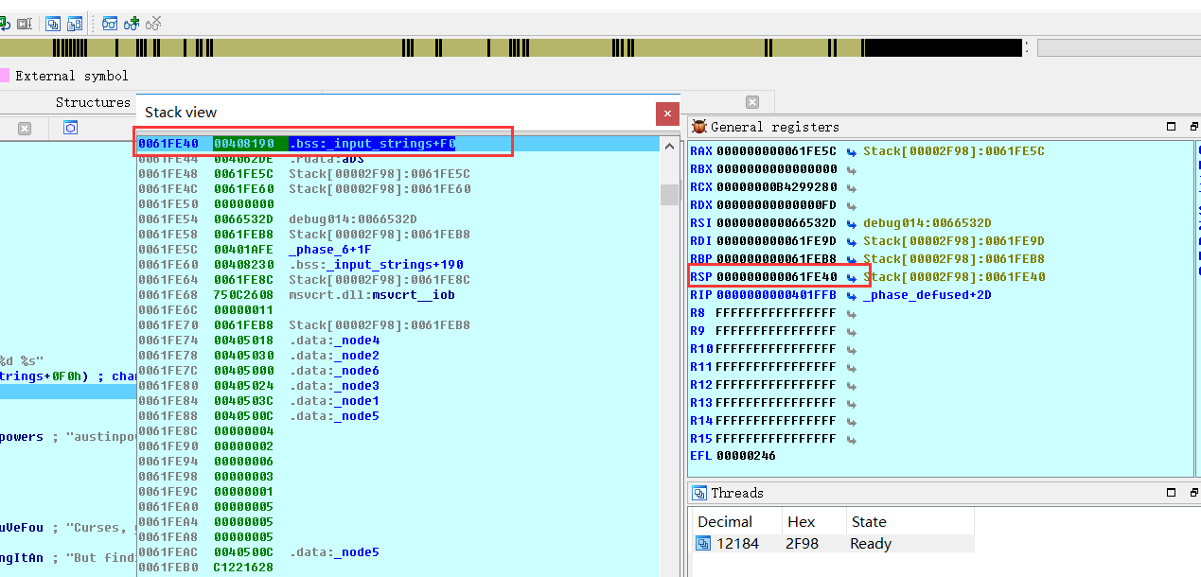The height and width of the screenshot is (577, 1201).
Task: Follow RBP blue jump arrow
Action: 851,259
